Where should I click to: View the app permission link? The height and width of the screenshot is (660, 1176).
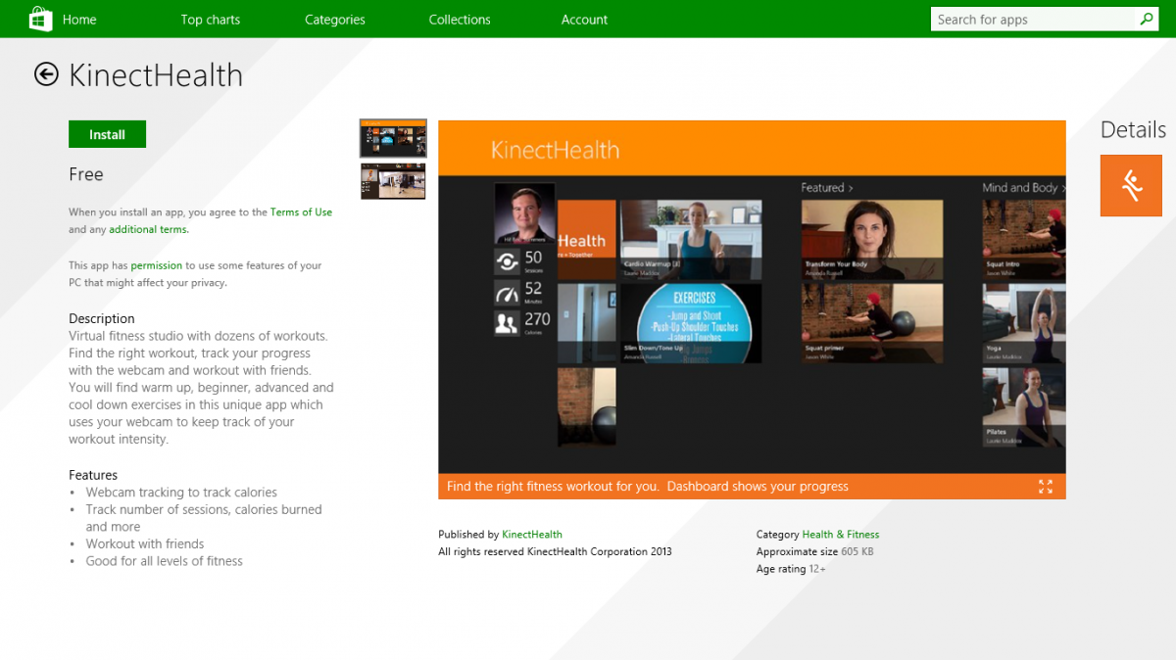(x=157, y=265)
